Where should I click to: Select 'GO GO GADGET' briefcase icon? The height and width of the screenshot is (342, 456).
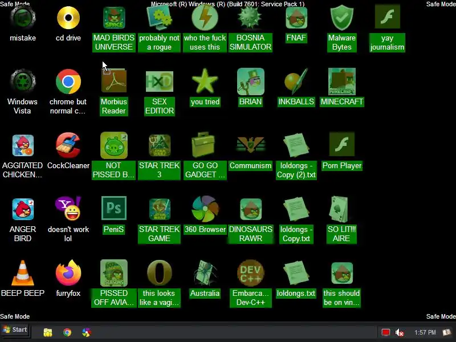pos(203,145)
